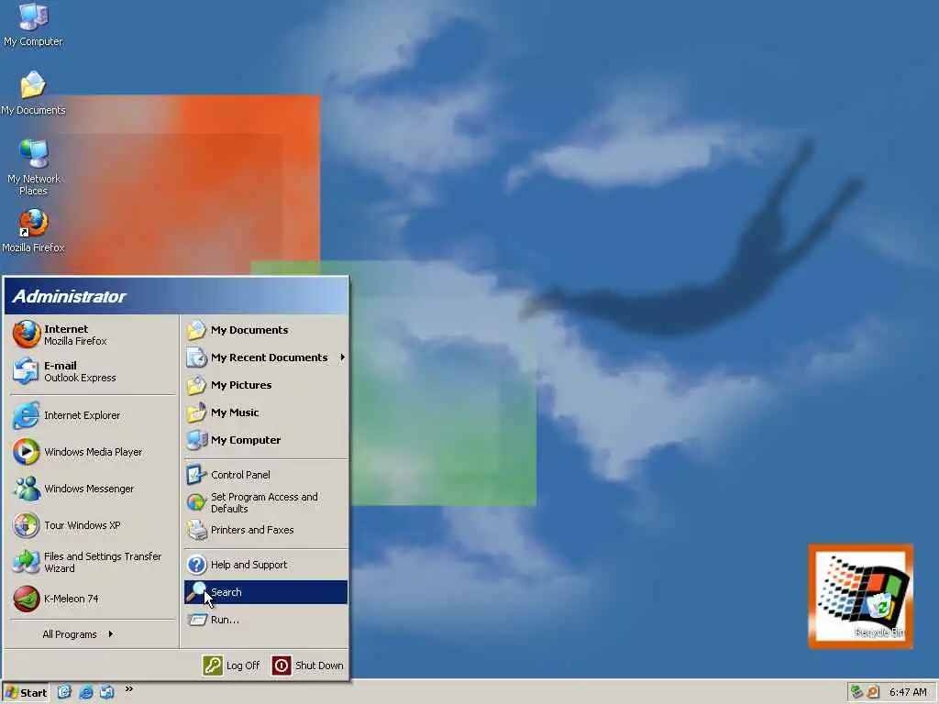
Task: Launch K-Meleon 74 browser
Action: (94, 599)
